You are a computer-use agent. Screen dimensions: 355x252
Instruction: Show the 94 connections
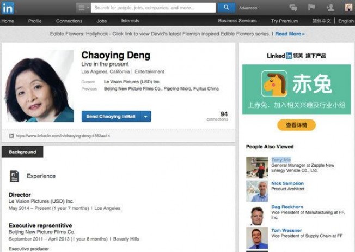point(218,116)
